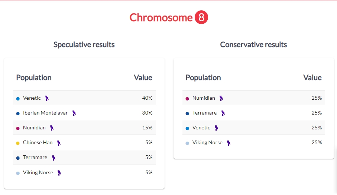337x195 pixels.
Task: Click the magenta Numidian dot in conservative table
Action: coord(187,99)
